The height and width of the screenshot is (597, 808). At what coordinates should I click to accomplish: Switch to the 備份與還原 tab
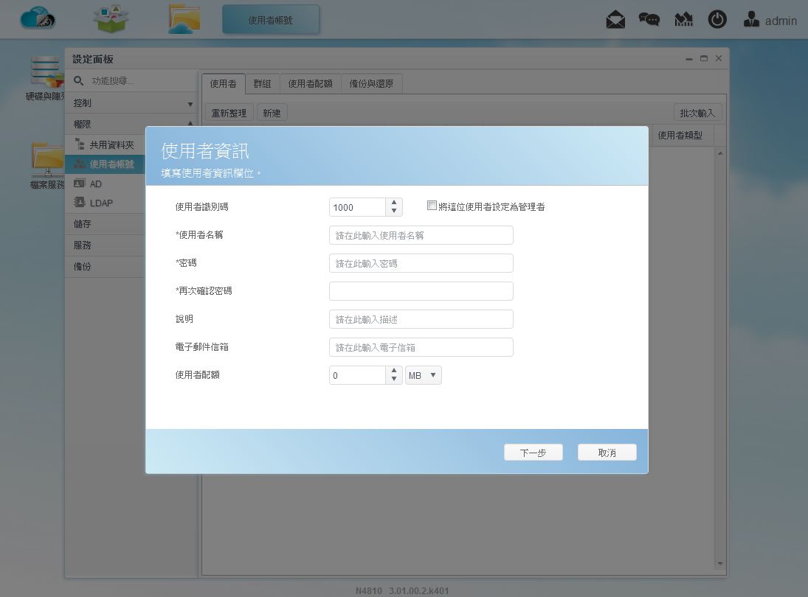372,83
